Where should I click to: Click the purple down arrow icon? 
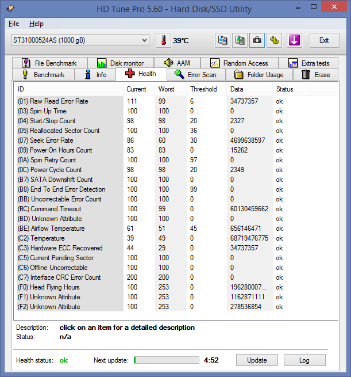294,40
